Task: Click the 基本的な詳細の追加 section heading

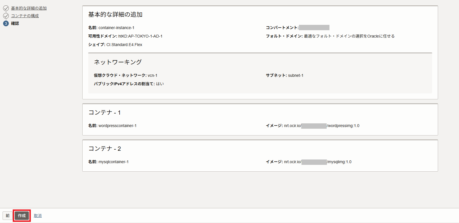Action: click(115, 14)
